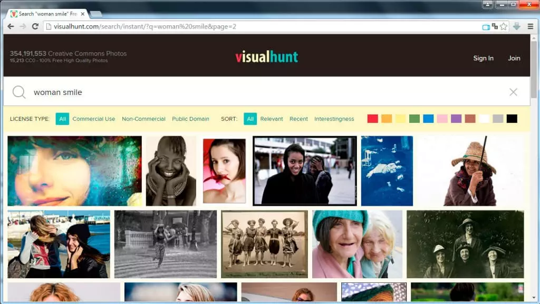540x304 pixels.
Task: Click the translate icon in address bar
Action: click(x=495, y=26)
